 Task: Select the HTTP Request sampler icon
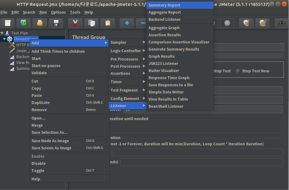click(x=12, y=45)
